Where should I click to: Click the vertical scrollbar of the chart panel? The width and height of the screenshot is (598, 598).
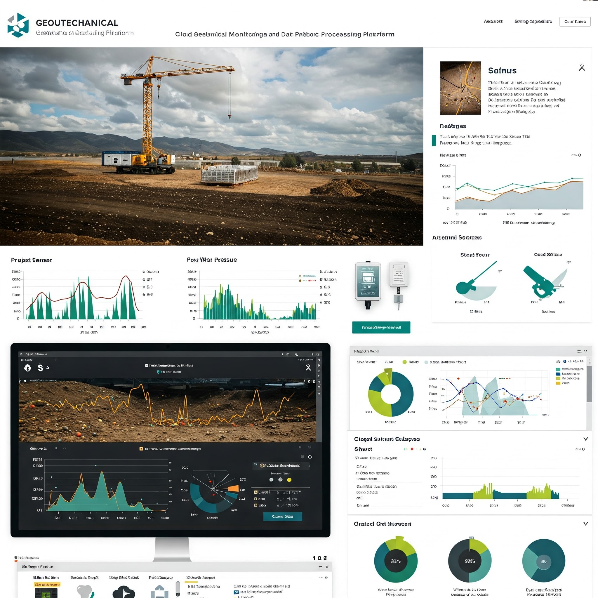(x=589, y=384)
